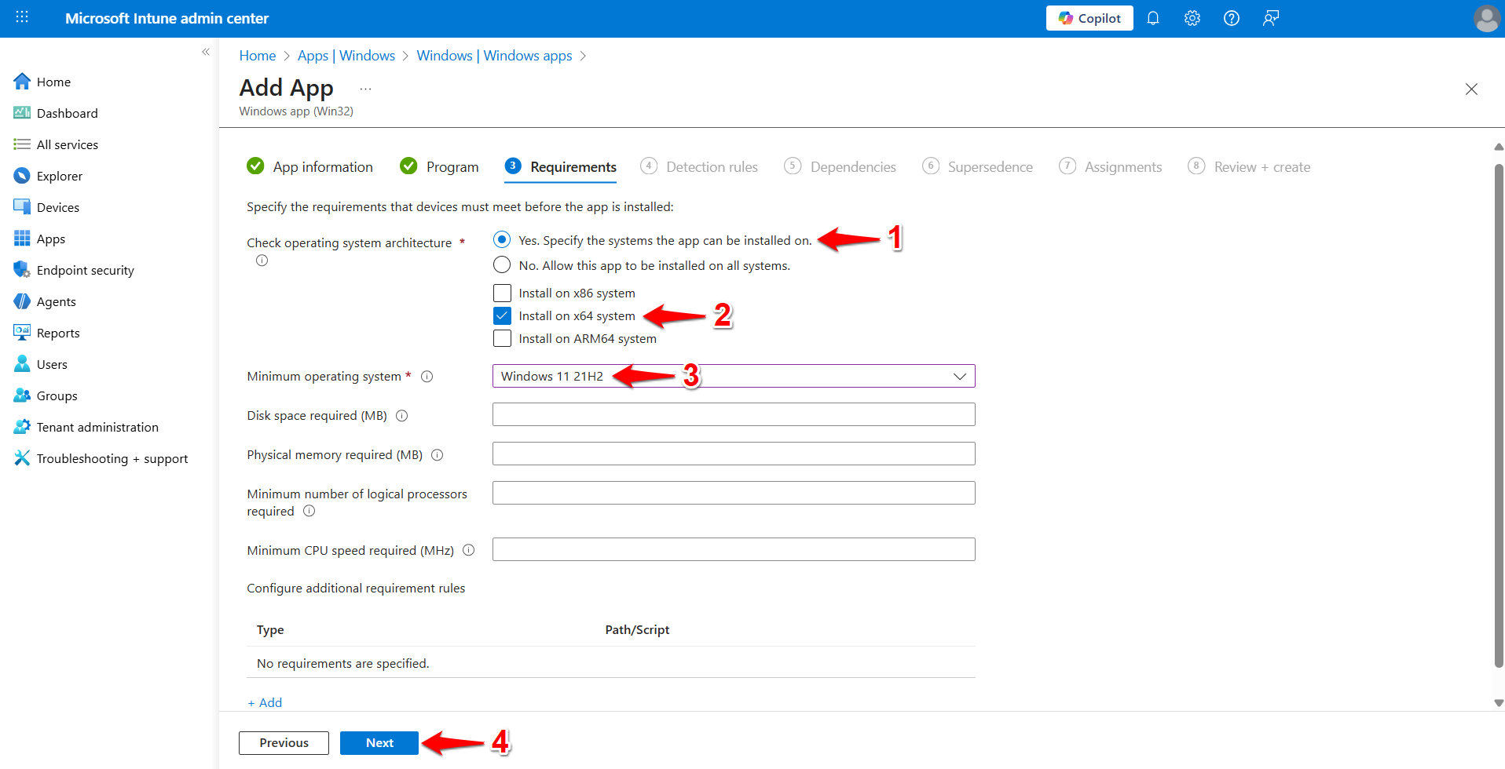Click the Disk space required field
Viewport: 1505px width, 769px height.
tap(734, 414)
